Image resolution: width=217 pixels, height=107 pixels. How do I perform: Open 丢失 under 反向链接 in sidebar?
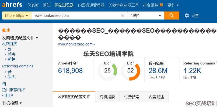12,55
